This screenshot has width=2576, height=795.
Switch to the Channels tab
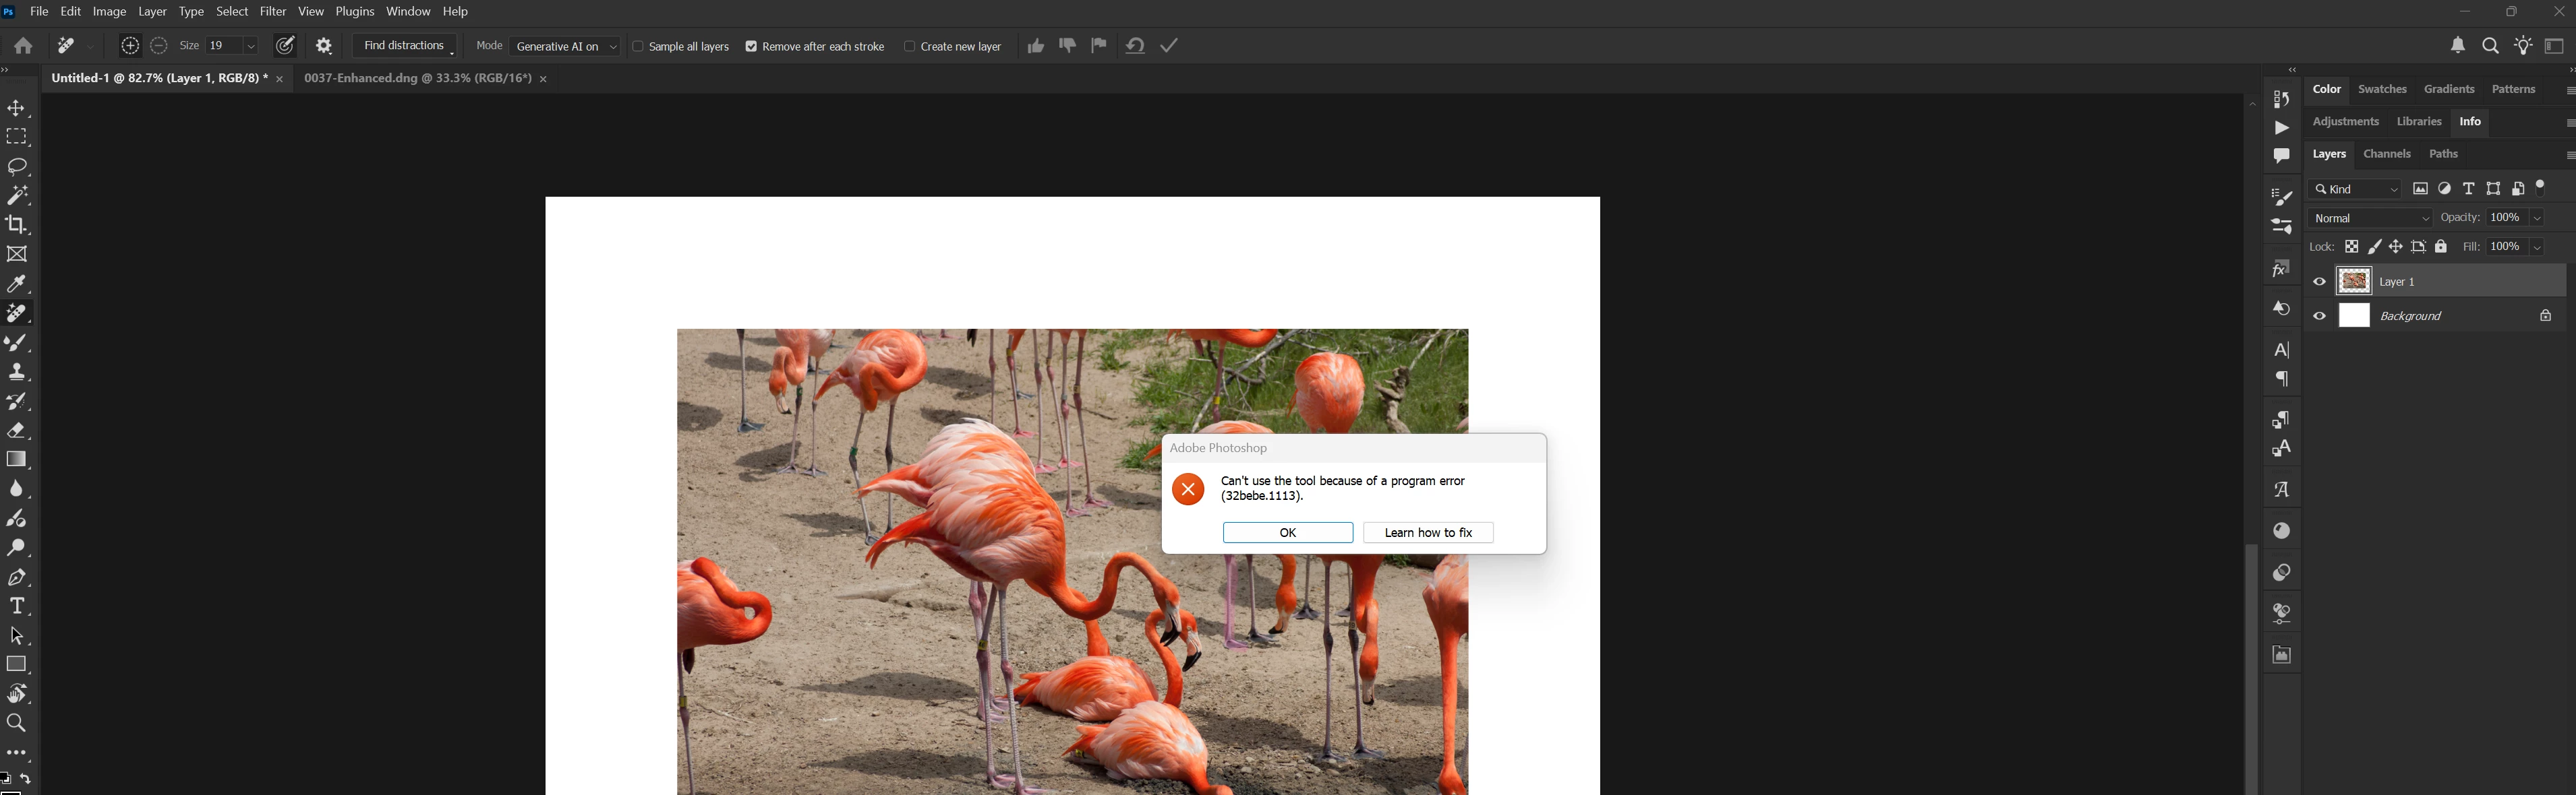click(2386, 154)
